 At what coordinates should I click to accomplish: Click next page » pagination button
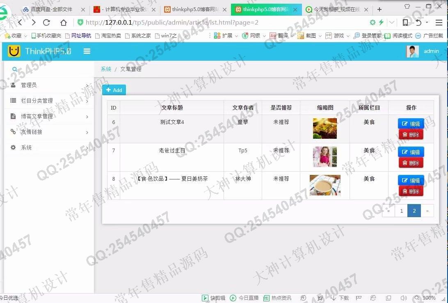pos(427,211)
